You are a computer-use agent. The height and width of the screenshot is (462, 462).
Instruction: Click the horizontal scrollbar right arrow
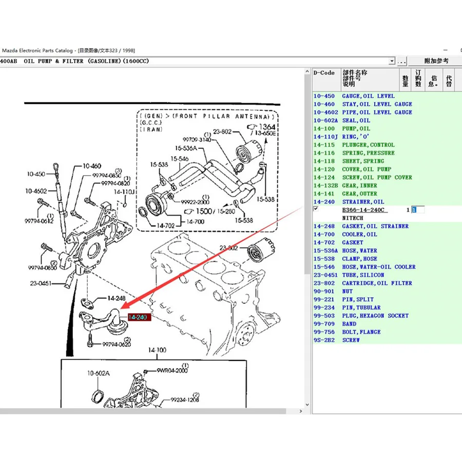300,411
